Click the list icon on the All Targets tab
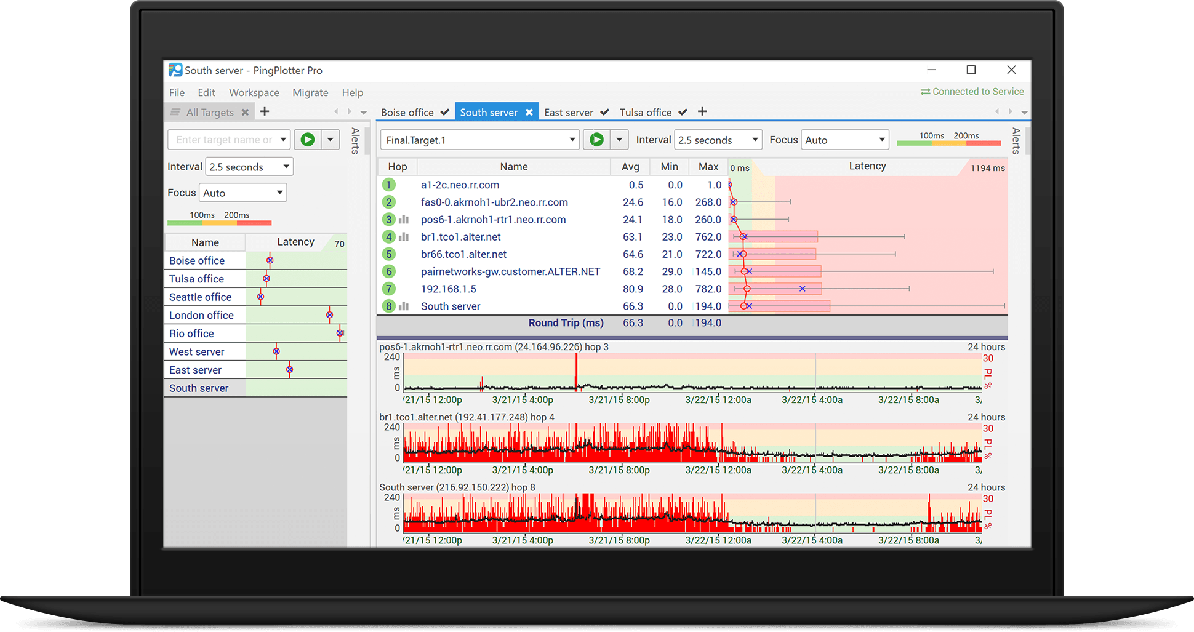Screen dimensions: 1194x632 click(x=175, y=111)
